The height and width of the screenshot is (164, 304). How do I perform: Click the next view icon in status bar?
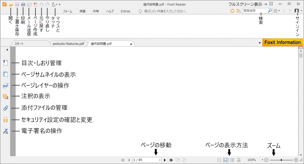[184, 160]
